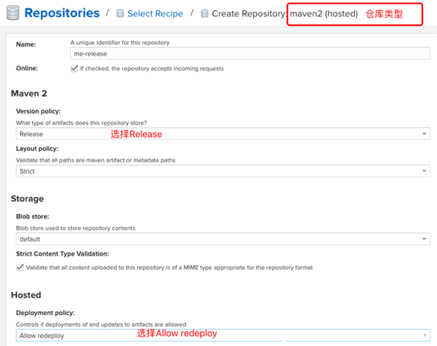Click the MIME type validation description label
437x346 pixels.
point(169,267)
